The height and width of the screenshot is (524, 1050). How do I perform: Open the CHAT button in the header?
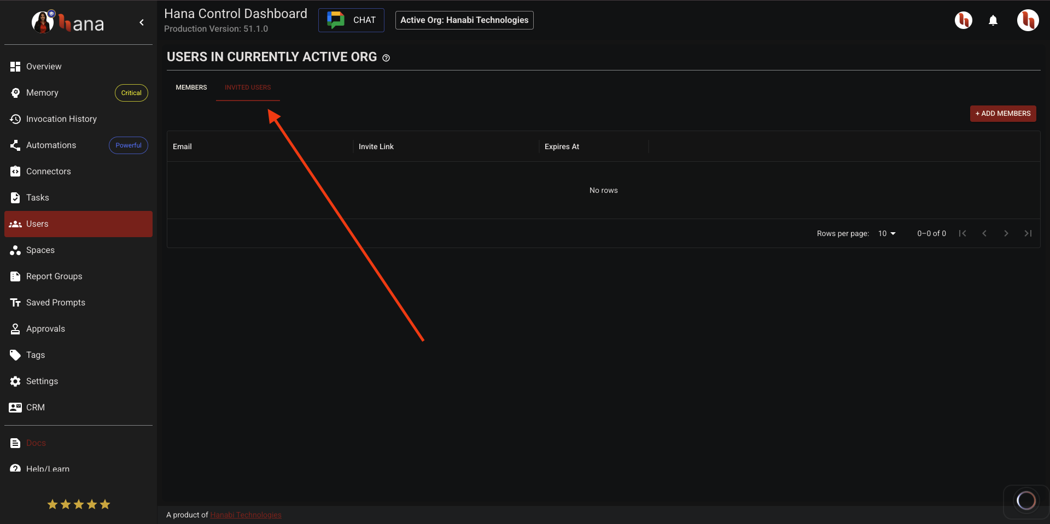(351, 20)
